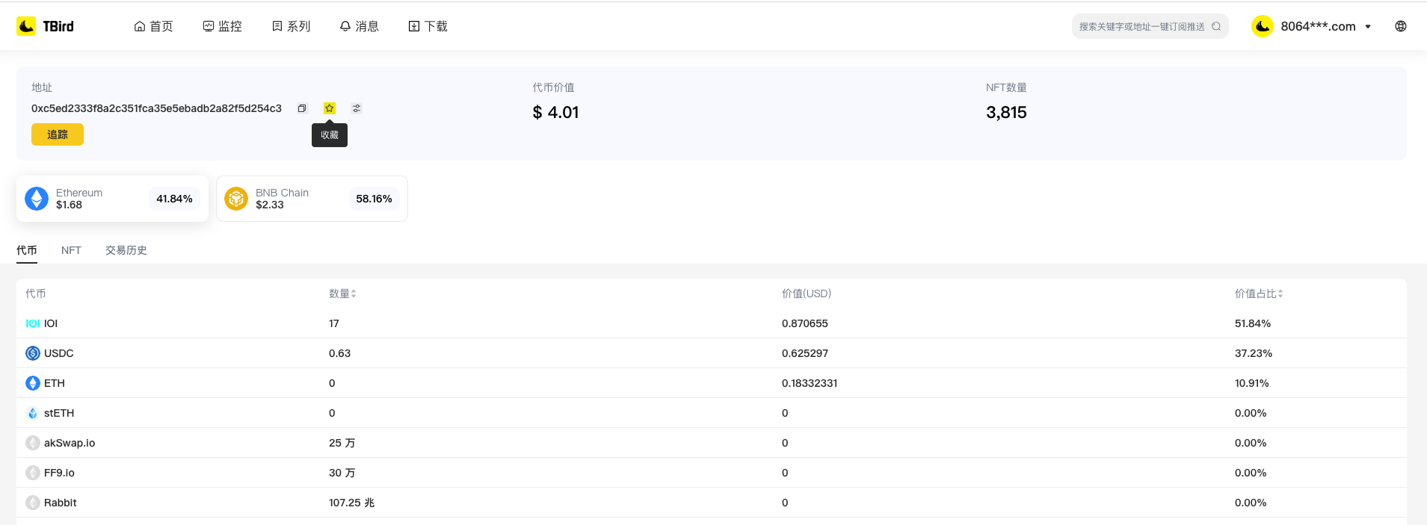Click the copy address icon
This screenshot has width=1427, height=525.
[302, 108]
